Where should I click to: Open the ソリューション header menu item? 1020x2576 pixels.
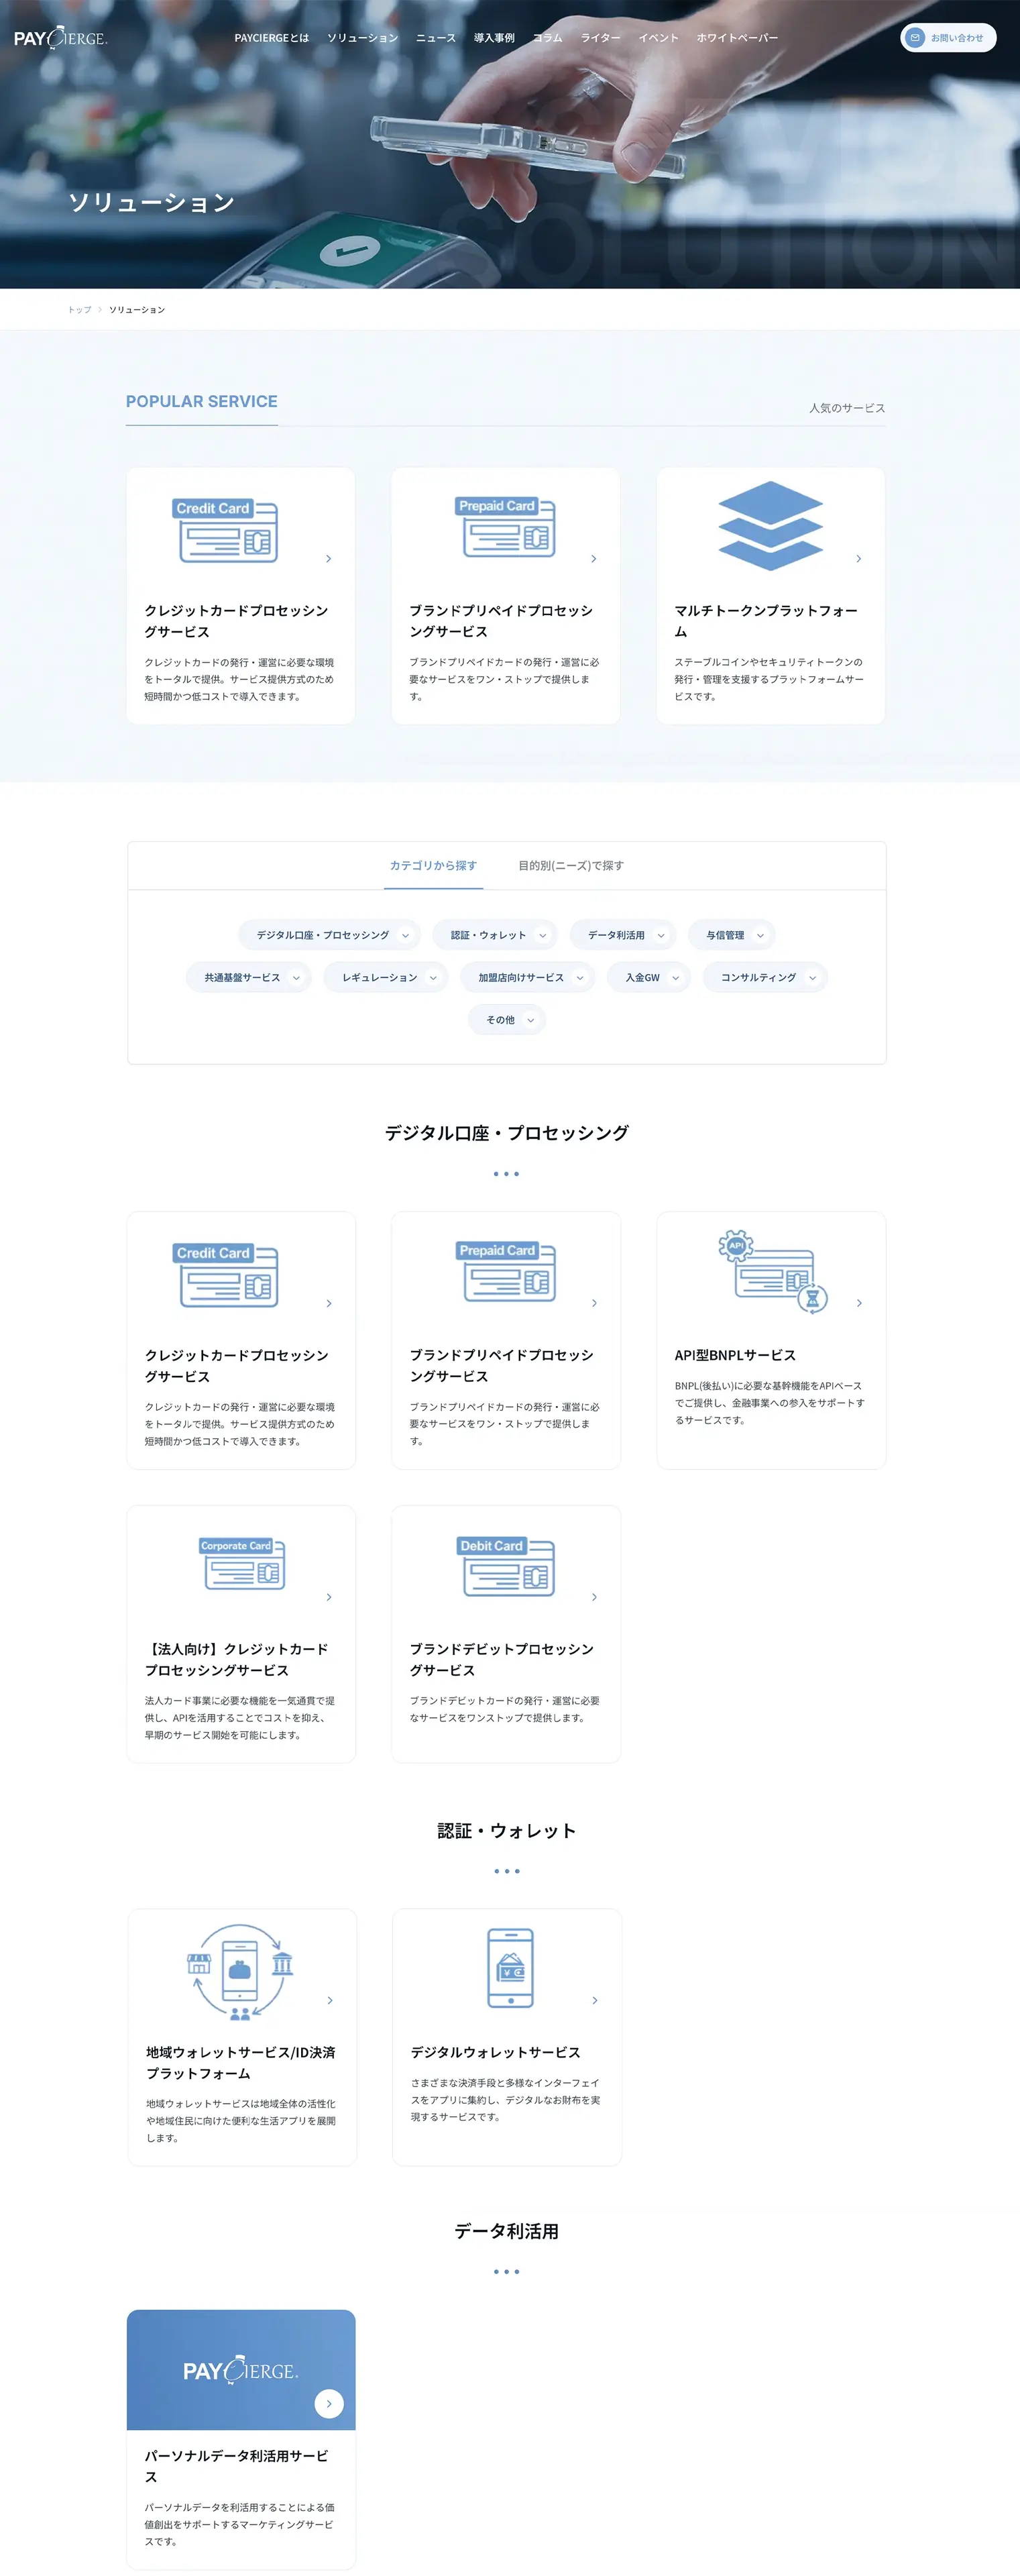click(x=363, y=38)
